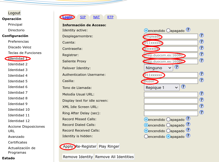Switch to the RTP tab
Screen dimensions: 219x162
pos(110,17)
